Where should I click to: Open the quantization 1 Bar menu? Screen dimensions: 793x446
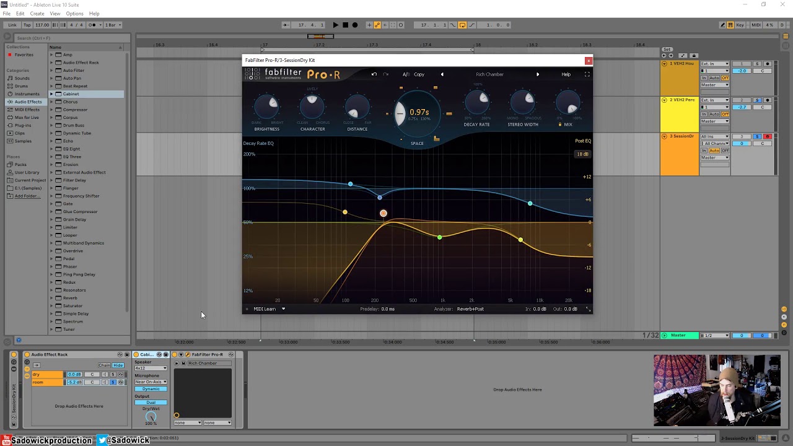(x=113, y=25)
